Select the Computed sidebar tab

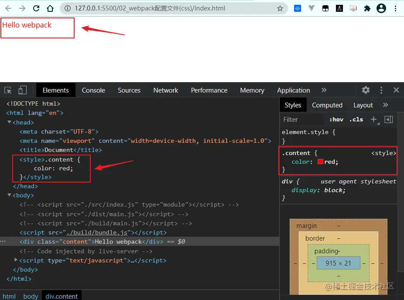pos(327,105)
